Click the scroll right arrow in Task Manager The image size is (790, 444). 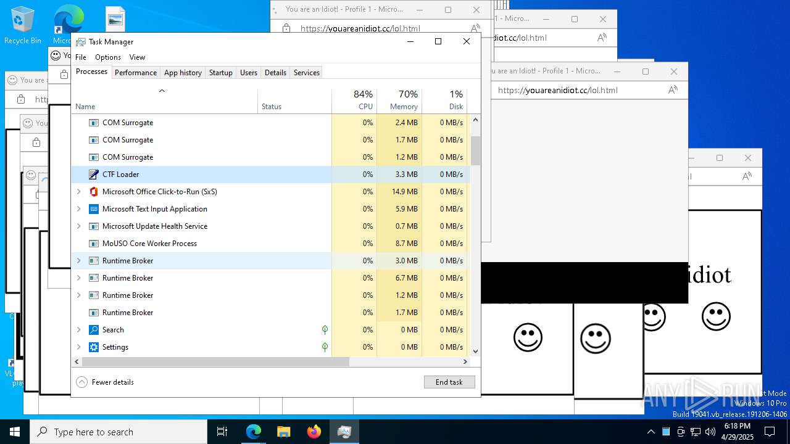[466, 362]
